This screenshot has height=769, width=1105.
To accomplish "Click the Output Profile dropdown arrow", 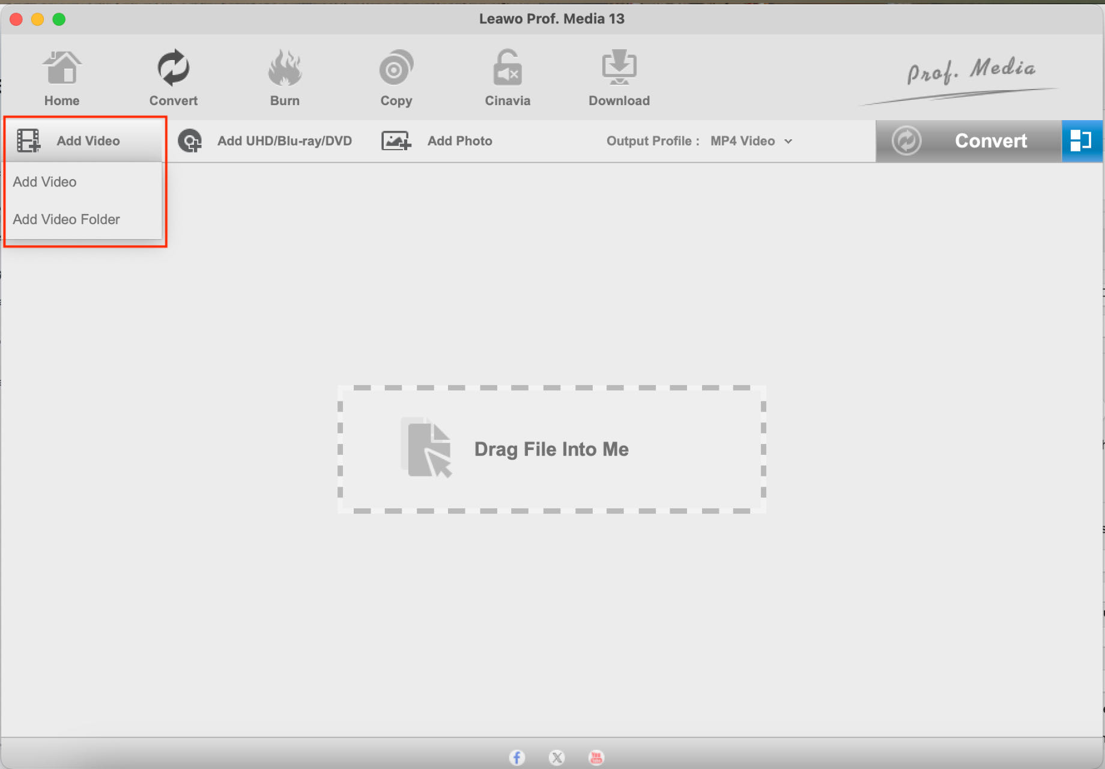I will (789, 142).
